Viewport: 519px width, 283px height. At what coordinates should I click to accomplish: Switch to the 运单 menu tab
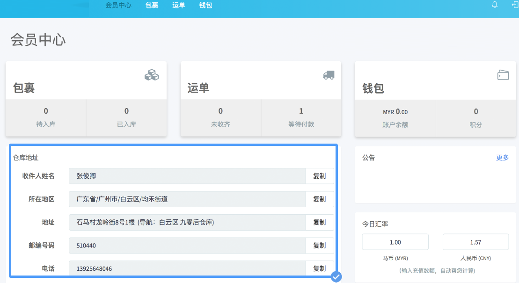179,6
